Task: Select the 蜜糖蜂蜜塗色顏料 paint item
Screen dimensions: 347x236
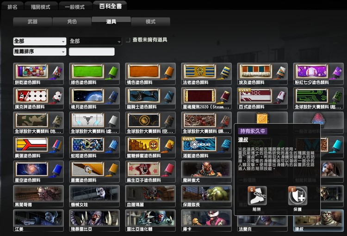Action: 150,147
